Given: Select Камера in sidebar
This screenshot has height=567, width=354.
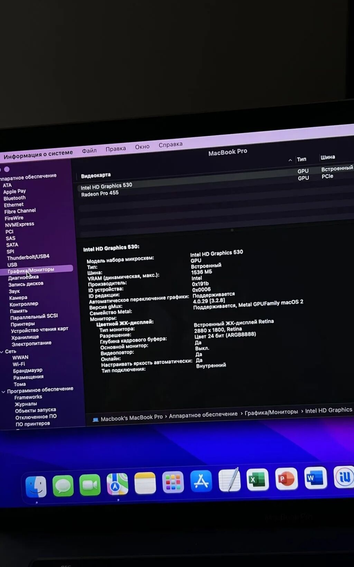Looking at the screenshot, I should [18, 298].
